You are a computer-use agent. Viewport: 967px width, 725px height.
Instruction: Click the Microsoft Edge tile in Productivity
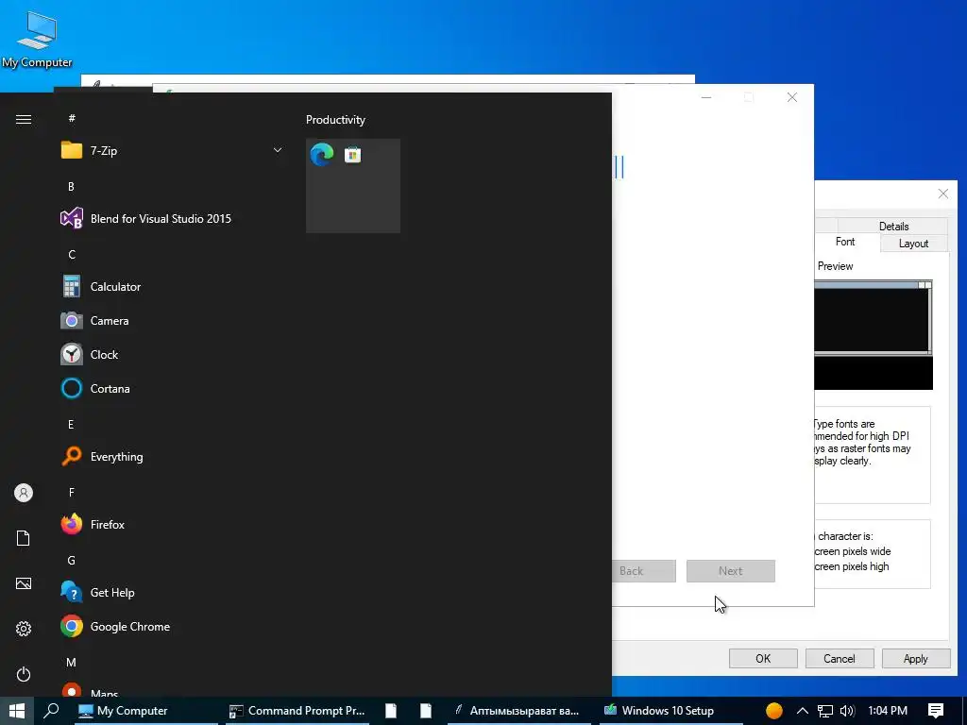(322, 154)
